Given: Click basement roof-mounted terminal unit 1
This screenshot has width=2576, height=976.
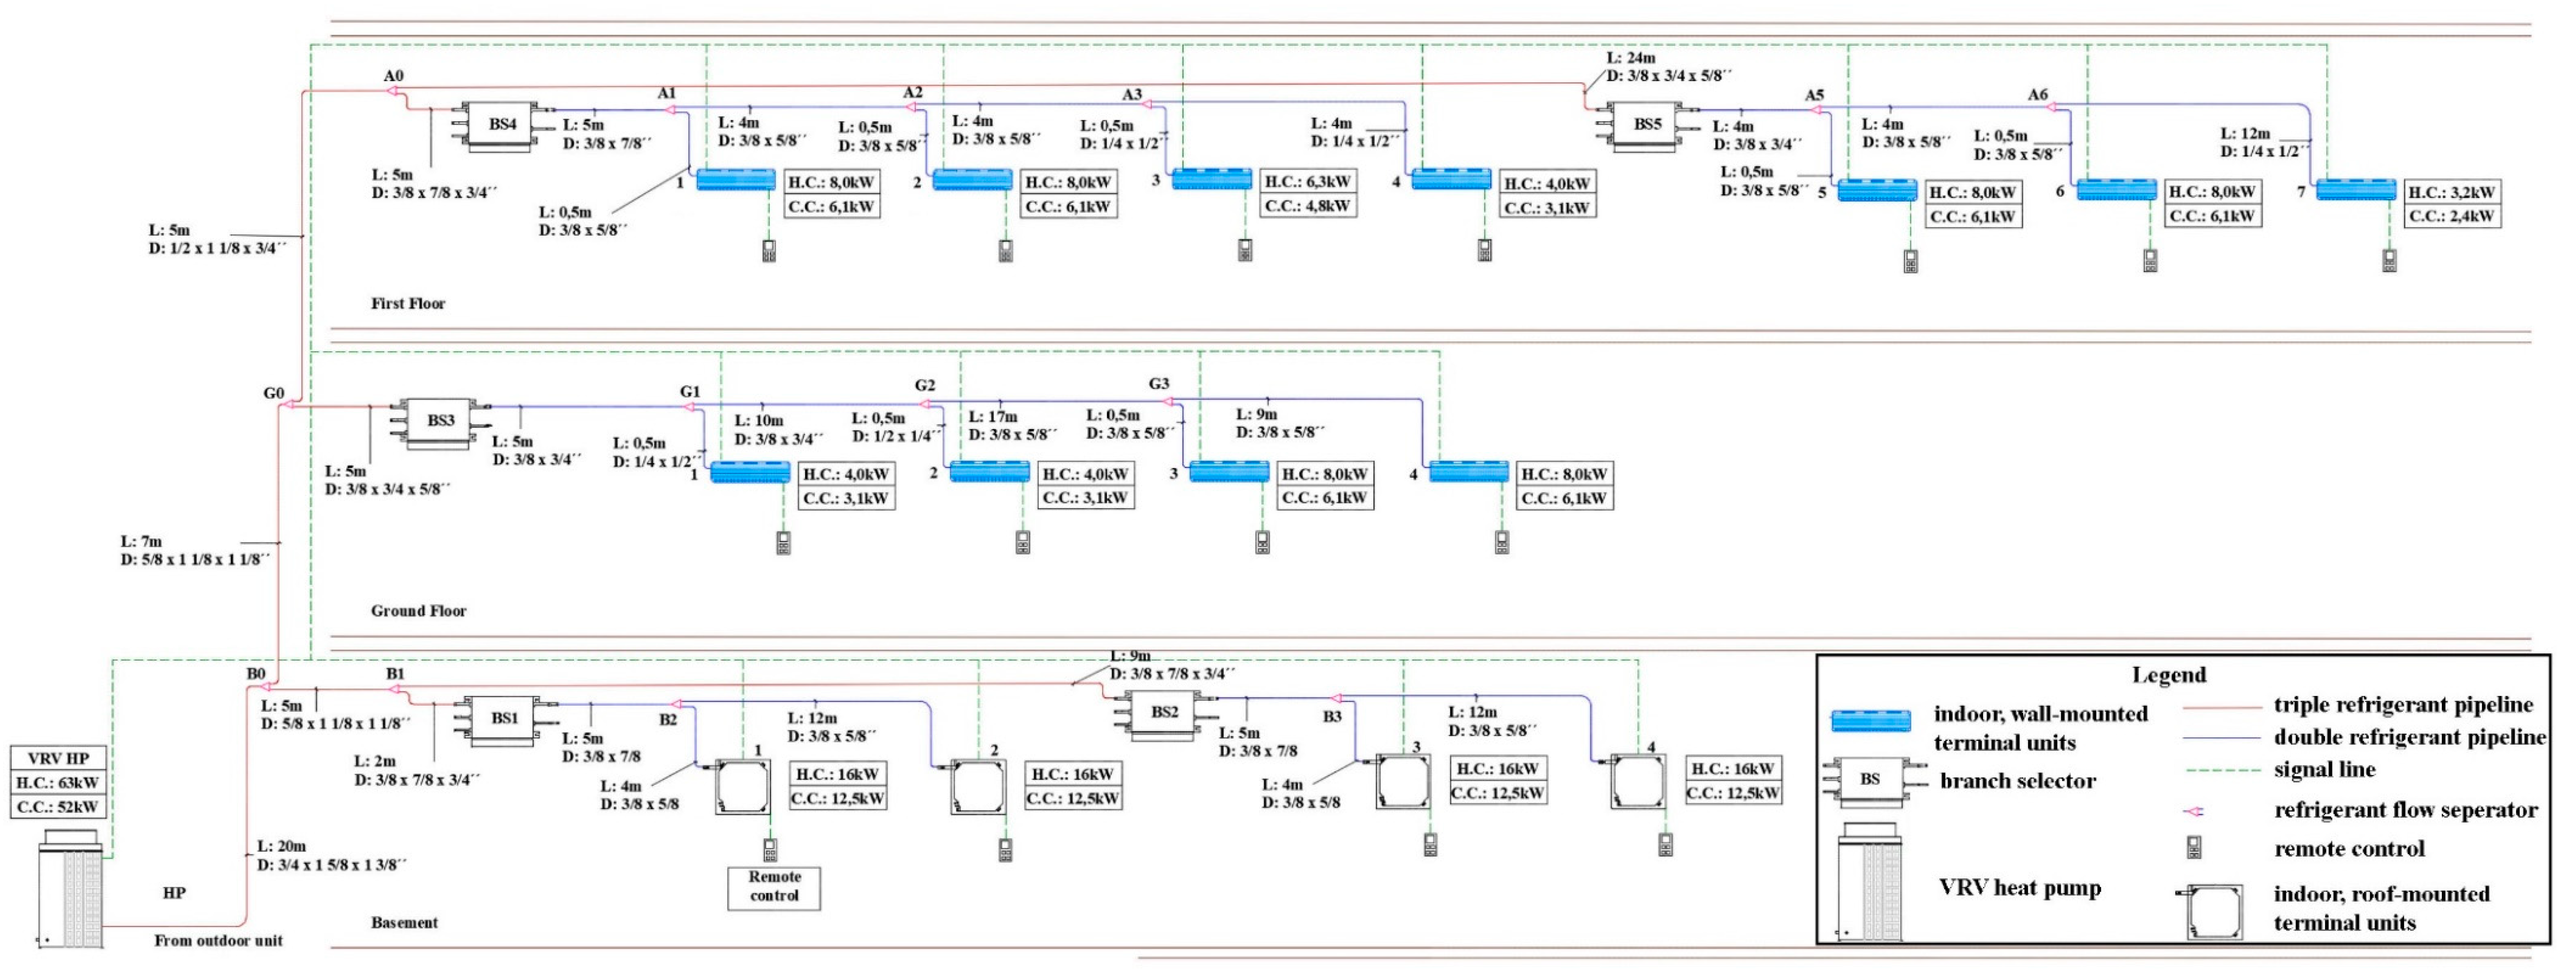Looking at the screenshot, I should pos(743,787).
